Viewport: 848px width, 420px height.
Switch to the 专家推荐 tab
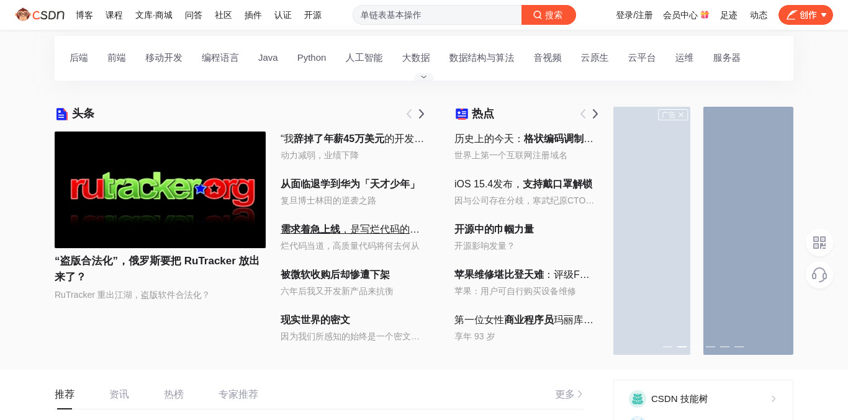[x=238, y=395]
